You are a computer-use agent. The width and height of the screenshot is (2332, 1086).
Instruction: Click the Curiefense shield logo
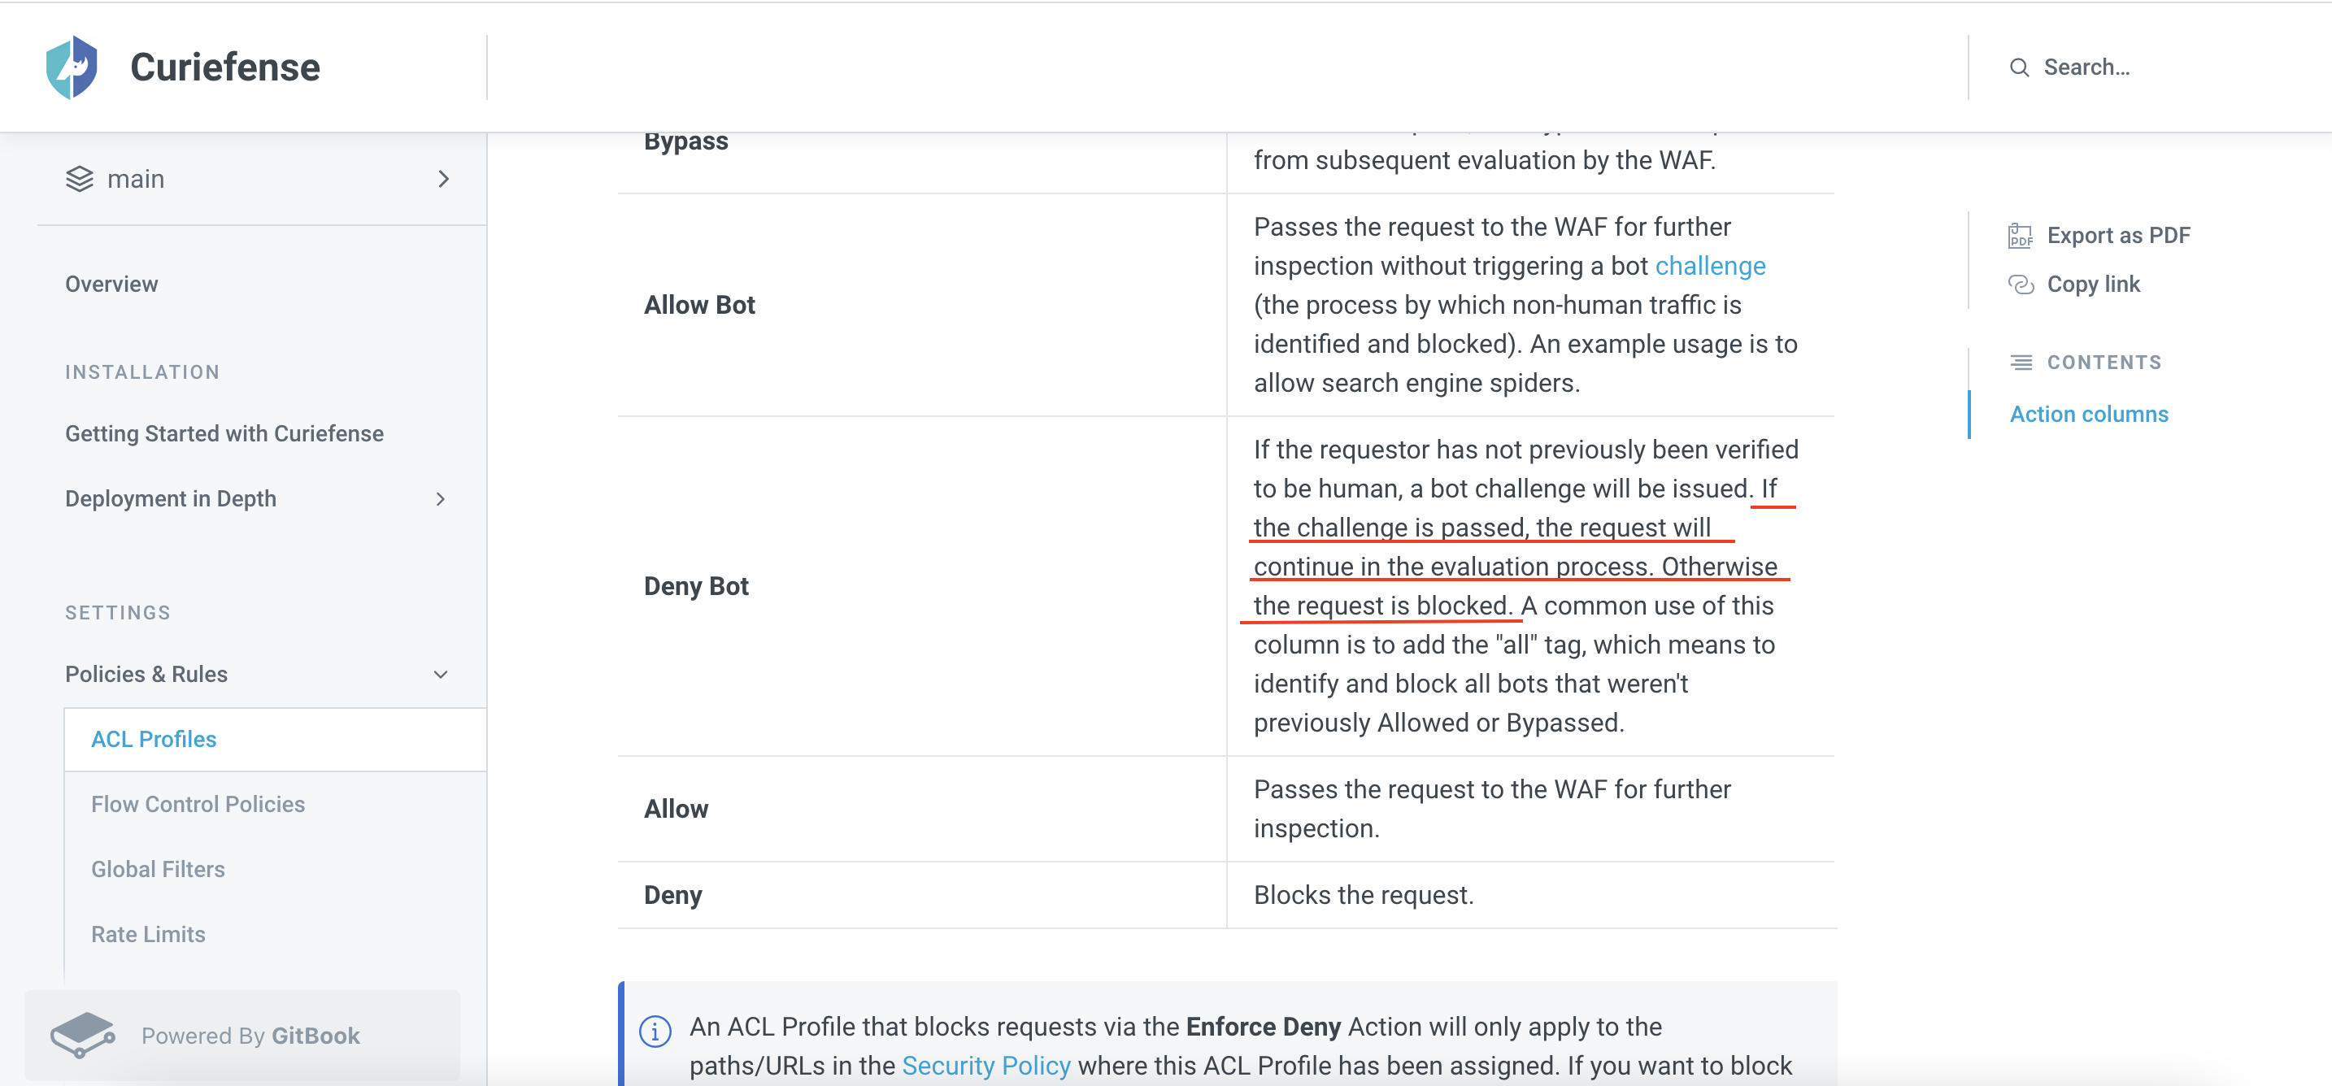[x=75, y=66]
